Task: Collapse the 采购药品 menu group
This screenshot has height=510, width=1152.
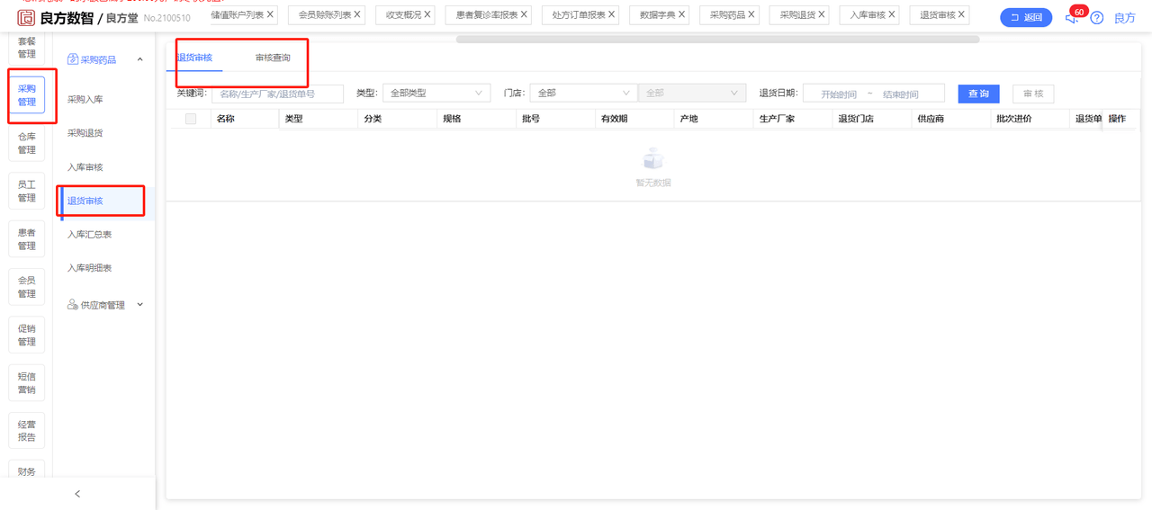Action: point(139,60)
